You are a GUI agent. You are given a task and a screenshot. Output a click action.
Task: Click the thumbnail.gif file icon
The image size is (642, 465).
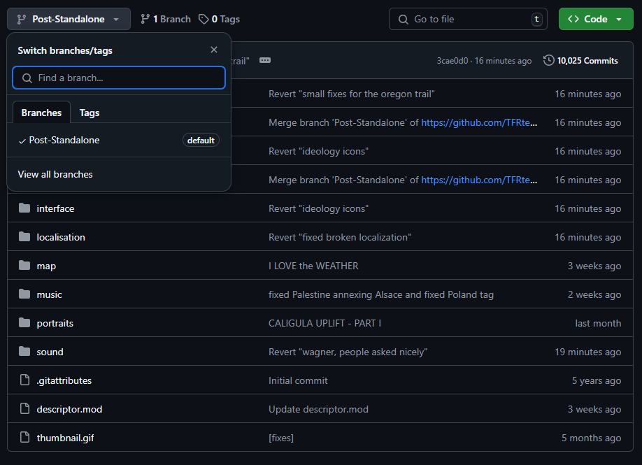click(x=24, y=437)
